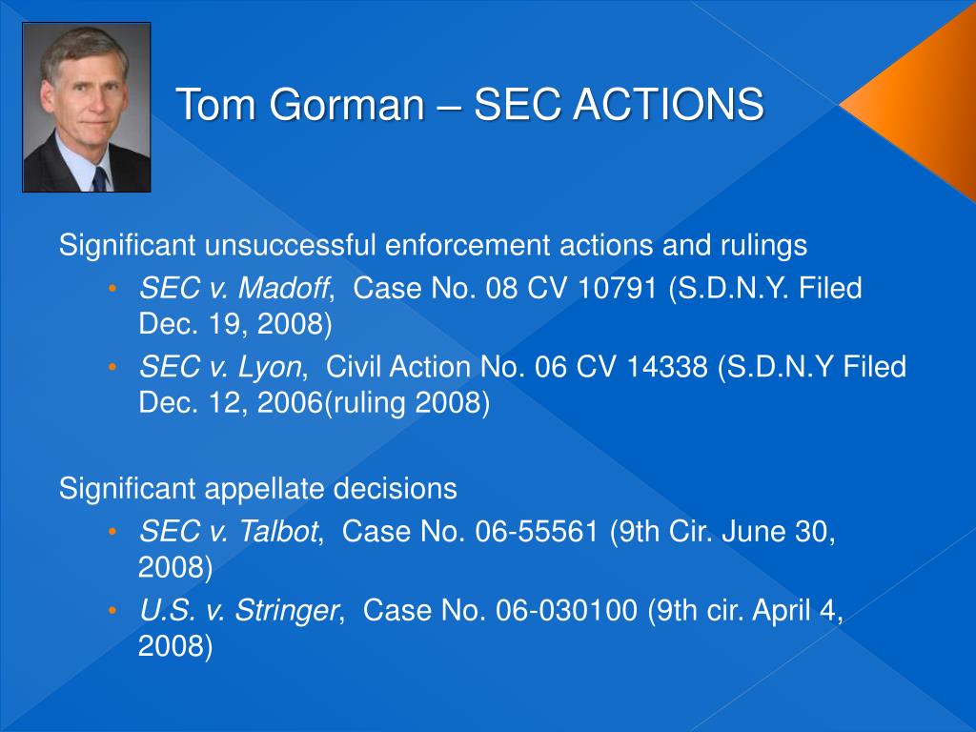Click the italic 'SEC v. Lyon' case name
Image resolution: width=976 pixels, height=732 pixels.
(x=220, y=367)
